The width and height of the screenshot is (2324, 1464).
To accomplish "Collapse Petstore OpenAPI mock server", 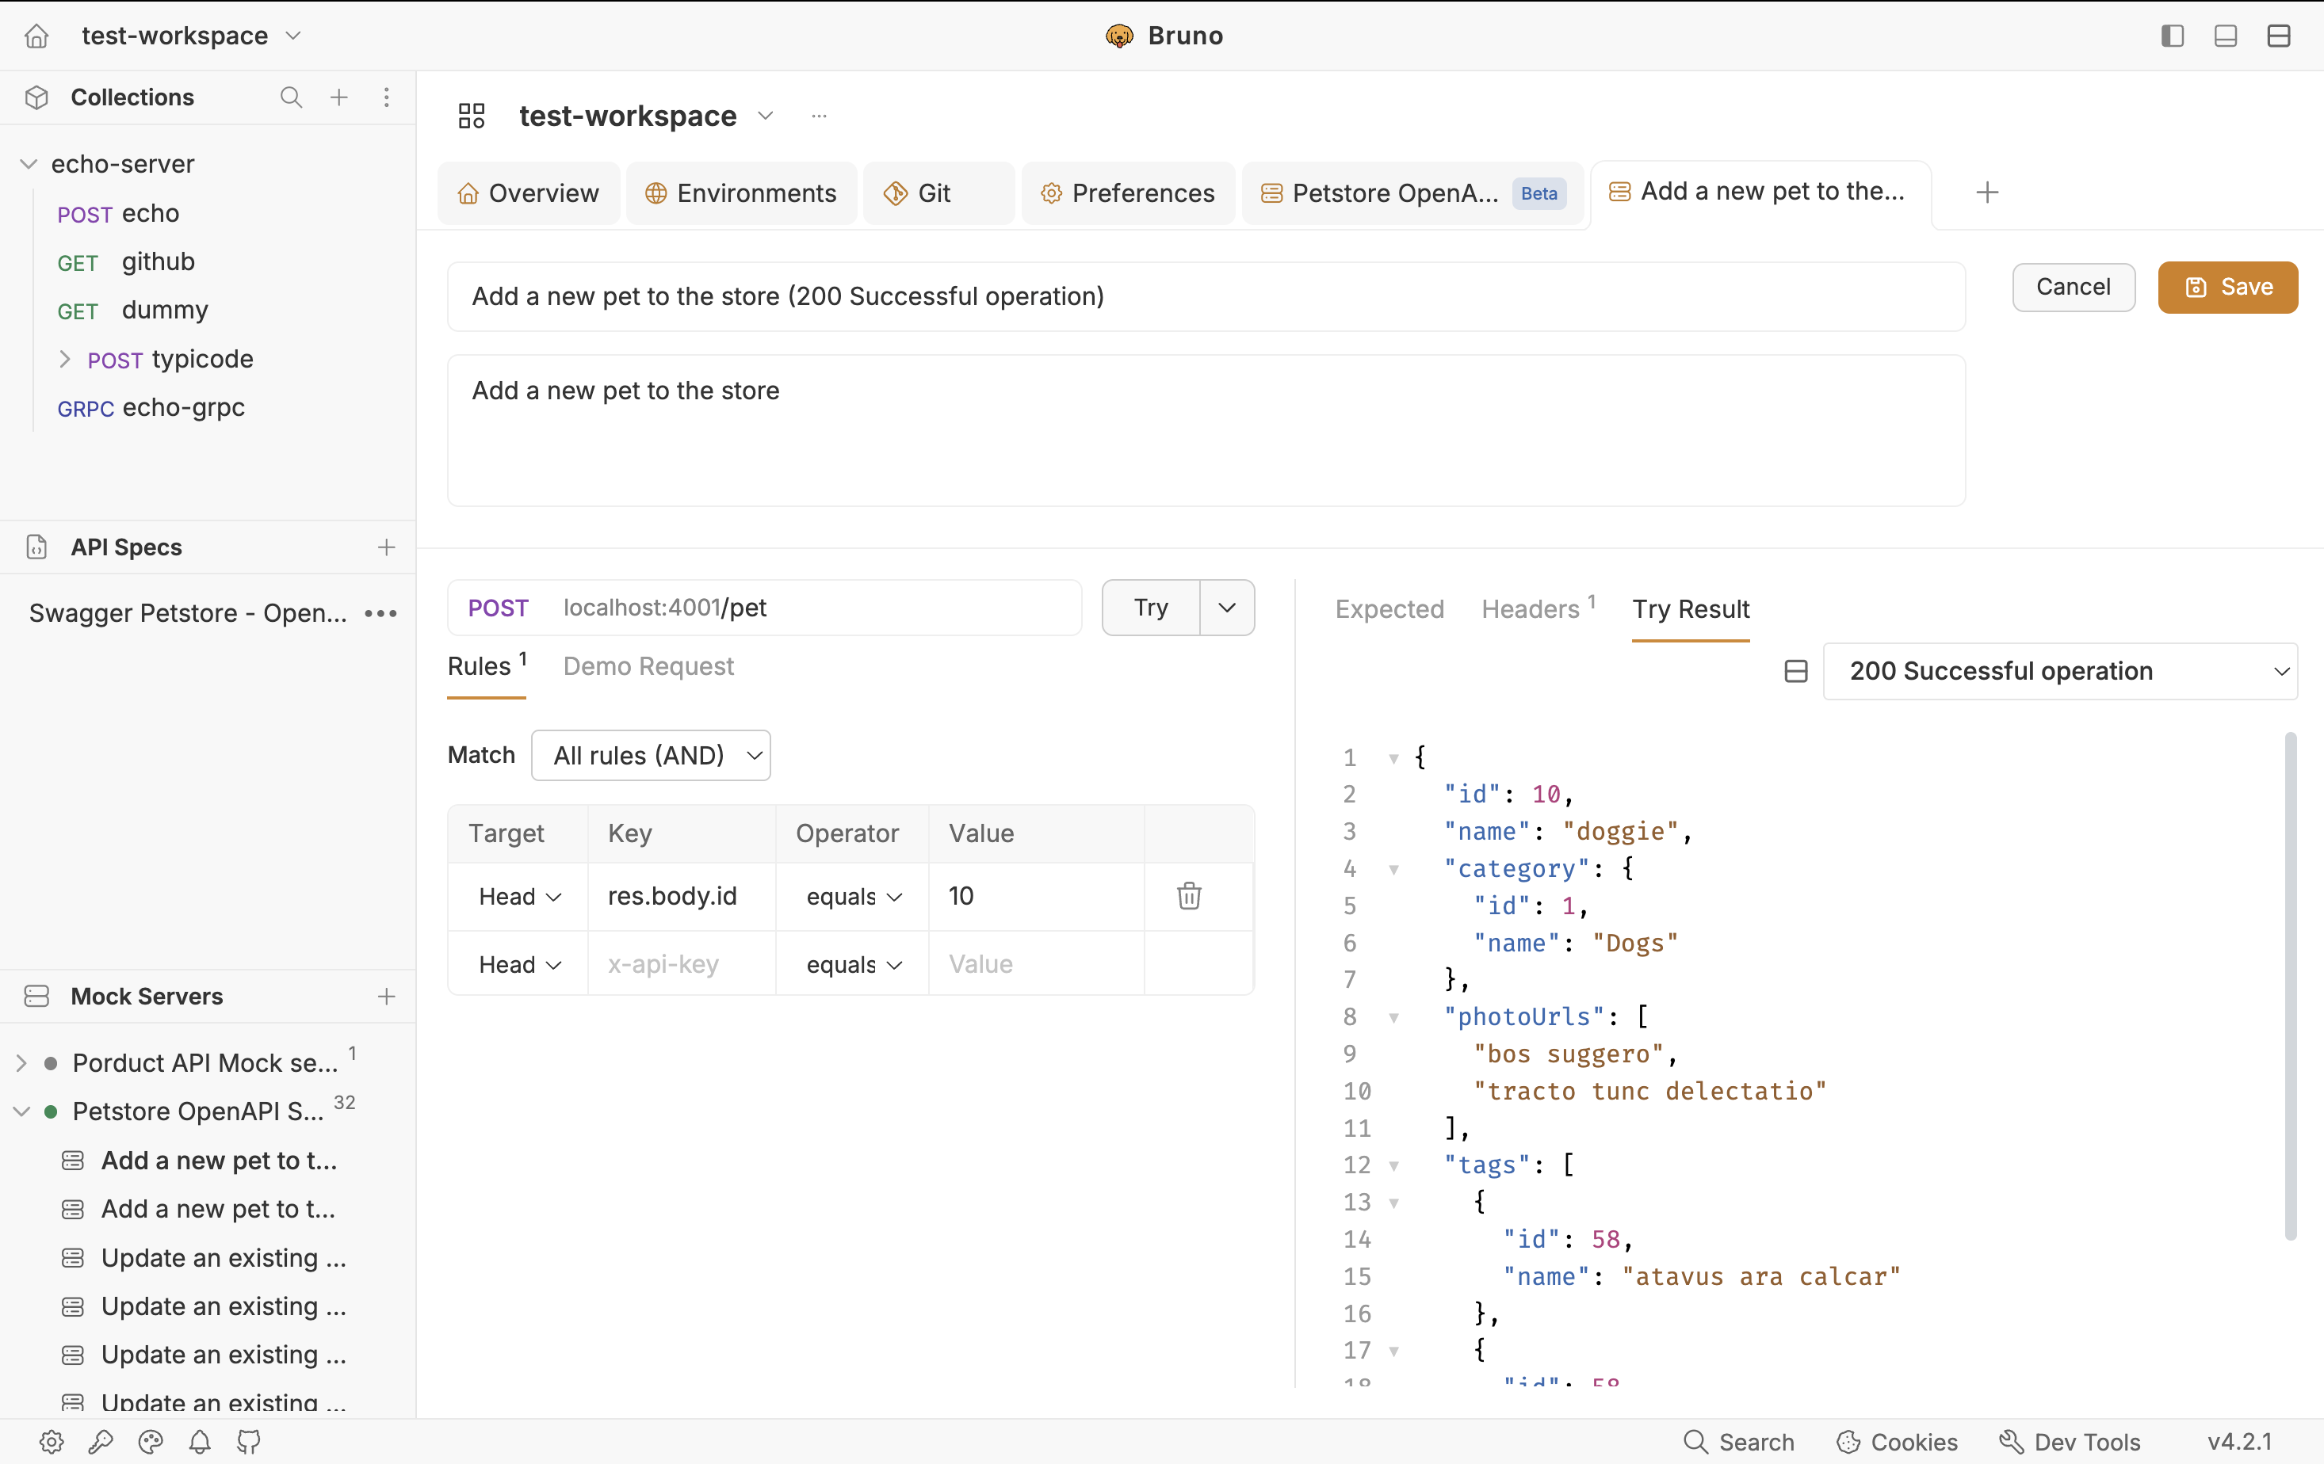I will (21, 1111).
